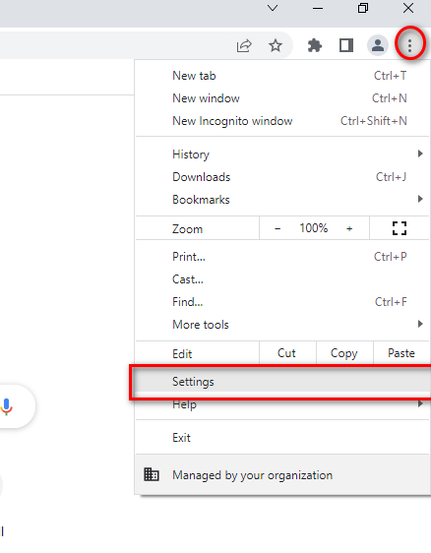
Task: Close the Chrome window
Action: pyautogui.click(x=408, y=8)
